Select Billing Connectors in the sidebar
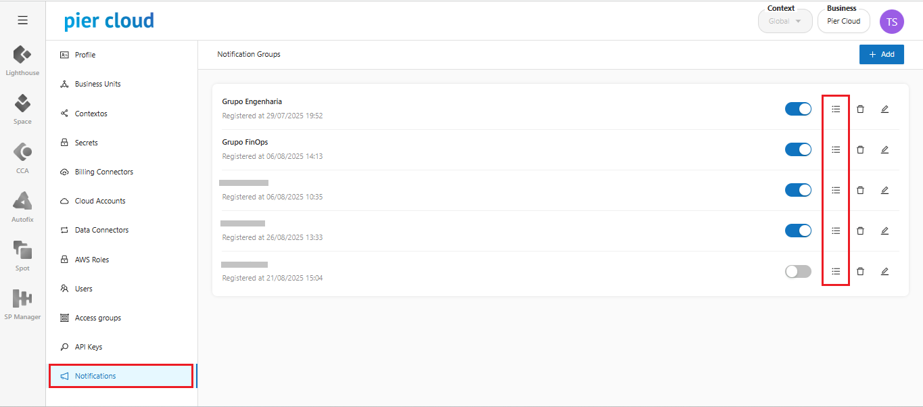Image resolution: width=923 pixels, height=407 pixels. [103, 172]
